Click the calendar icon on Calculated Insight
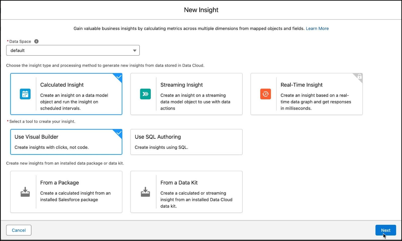The image size is (402, 241). point(25,94)
